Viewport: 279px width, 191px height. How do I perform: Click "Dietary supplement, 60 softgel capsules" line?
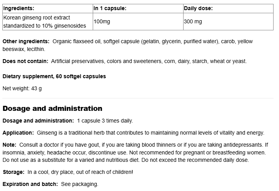pos(54,77)
